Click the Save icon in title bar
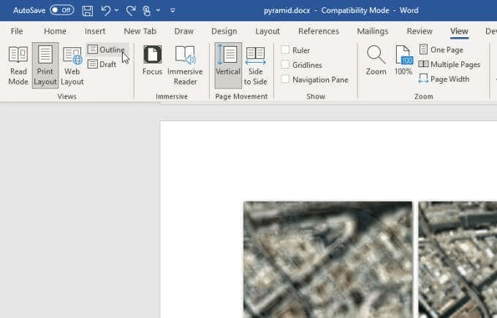This screenshot has width=497, height=318. [88, 11]
